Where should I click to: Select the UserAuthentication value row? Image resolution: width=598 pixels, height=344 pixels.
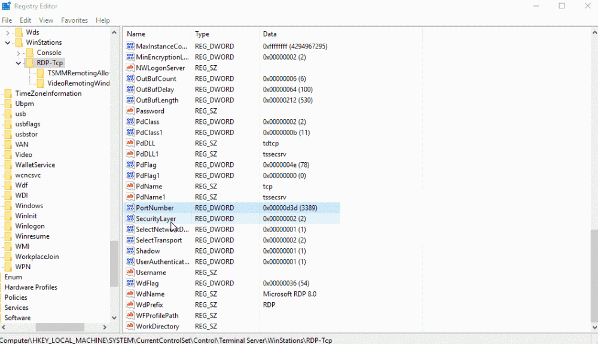click(x=162, y=262)
